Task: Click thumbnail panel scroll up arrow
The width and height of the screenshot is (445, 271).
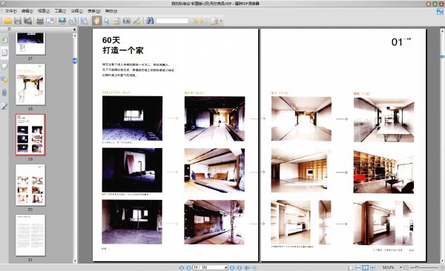Action: 75,36
